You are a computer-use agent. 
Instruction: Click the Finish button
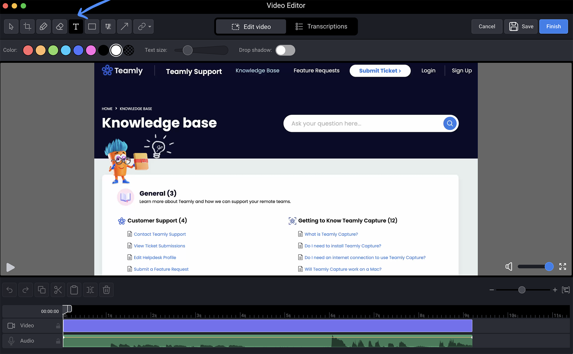click(553, 26)
